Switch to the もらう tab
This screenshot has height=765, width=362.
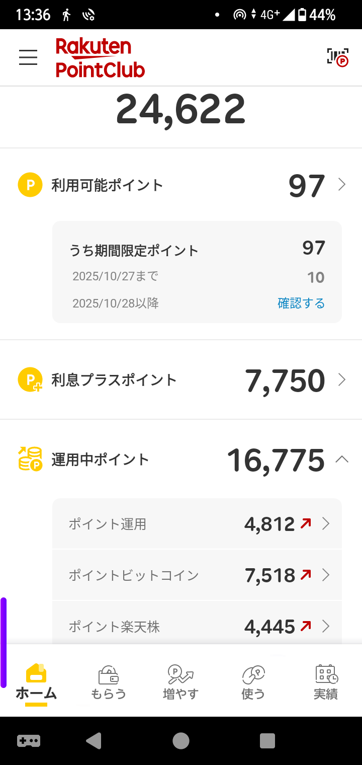click(109, 682)
